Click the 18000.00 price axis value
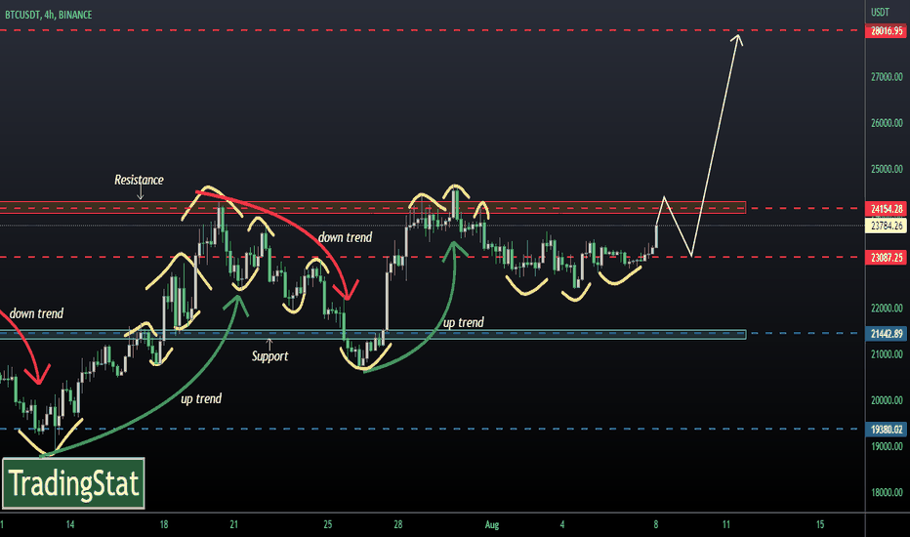The image size is (910, 537). point(887,492)
